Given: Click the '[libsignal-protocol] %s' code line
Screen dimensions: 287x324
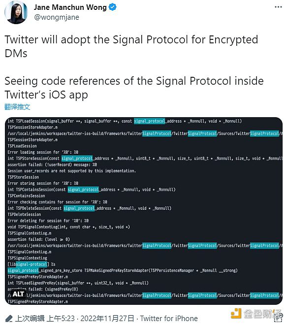Looking at the screenshot, I should (x=32, y=264).
